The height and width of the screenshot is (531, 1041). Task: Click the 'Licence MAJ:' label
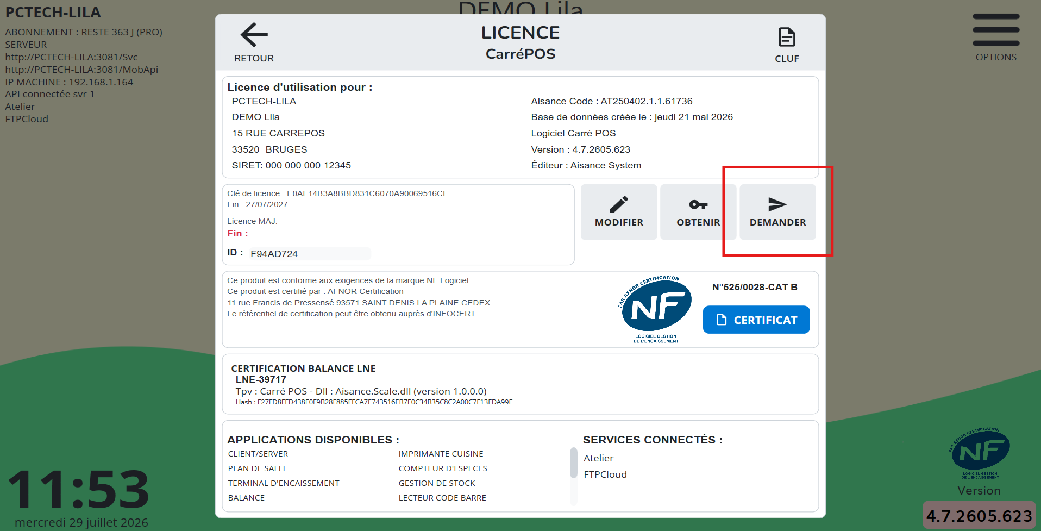pyautogui.click(x=252, y=221)
